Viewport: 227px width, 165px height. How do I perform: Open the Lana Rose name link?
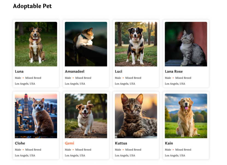174,72
